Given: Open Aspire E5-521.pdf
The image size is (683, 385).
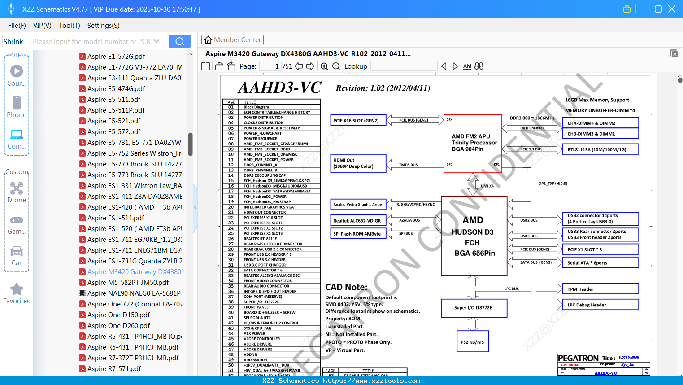Looking at the screenshot, I should (x=114, y=121).
